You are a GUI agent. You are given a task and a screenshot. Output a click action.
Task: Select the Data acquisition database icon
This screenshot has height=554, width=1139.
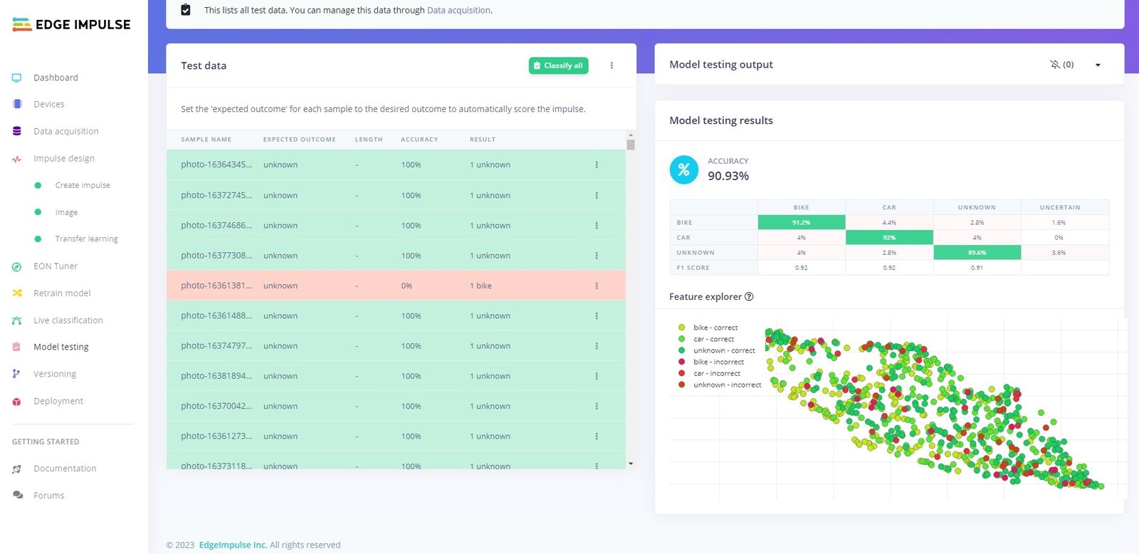(x=17, y=131)
